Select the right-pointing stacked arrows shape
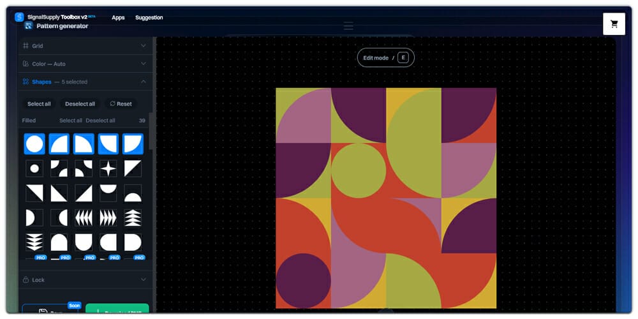Screen dimensions: 638x319 (x=108, y=218)
